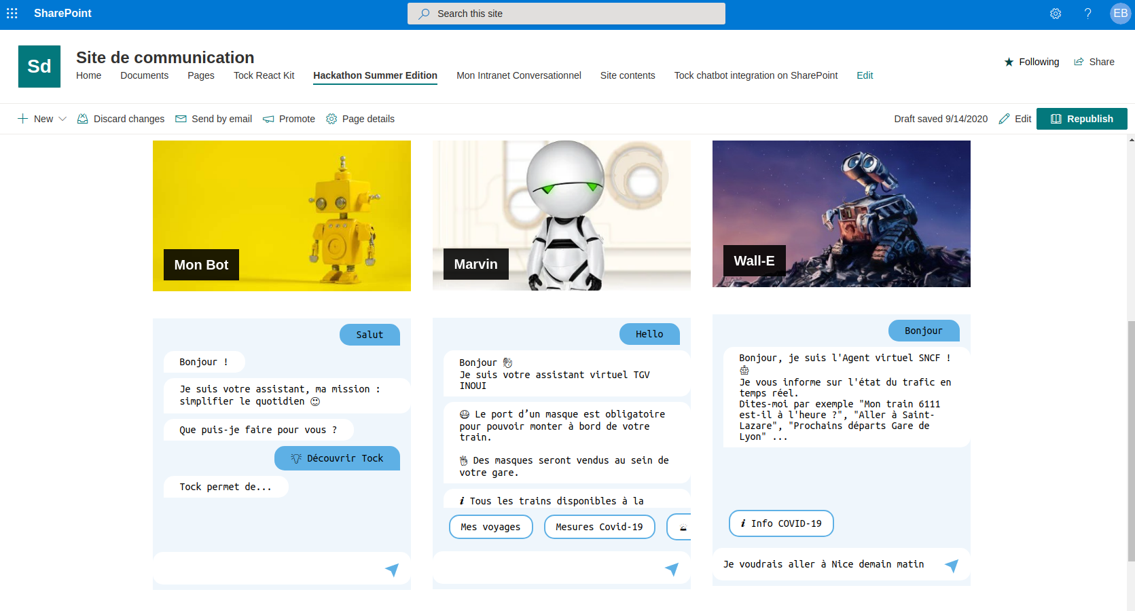Click the Wall-E caption label
1135x611 pixels.
(x=754, y=261)
